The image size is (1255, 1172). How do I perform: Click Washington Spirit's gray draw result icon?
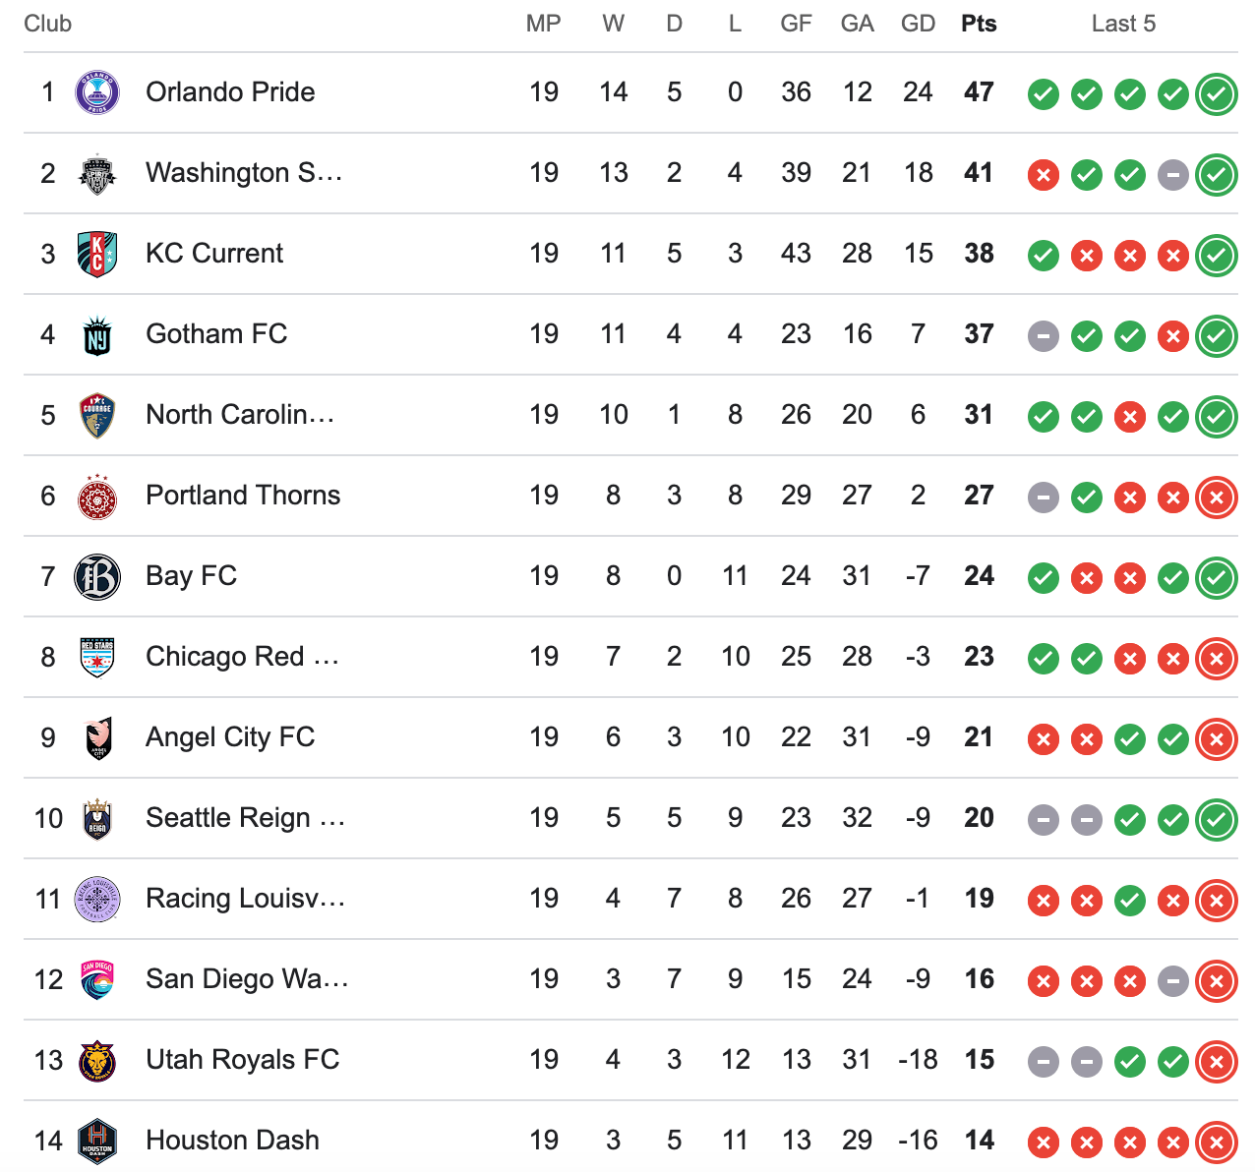(x=1173, y=175)
